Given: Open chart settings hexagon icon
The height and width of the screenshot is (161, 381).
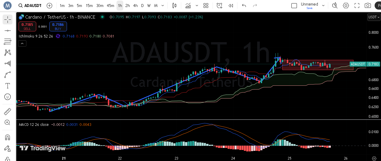Looking at the screenshot, I should tap(346, 6).
